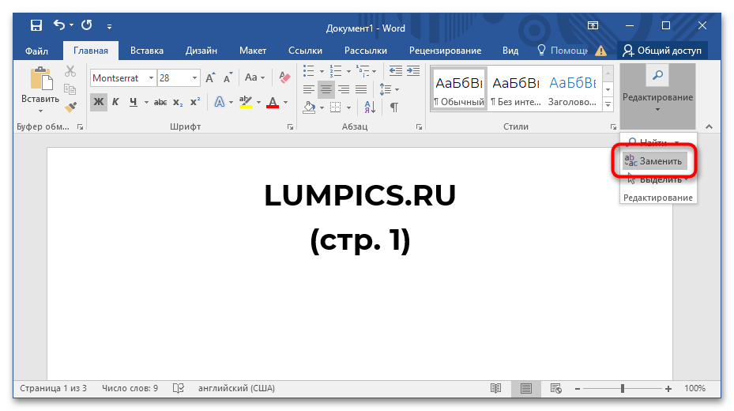734x411 pixels.
Task: Toggle italic К formatting
Action: 115,102
